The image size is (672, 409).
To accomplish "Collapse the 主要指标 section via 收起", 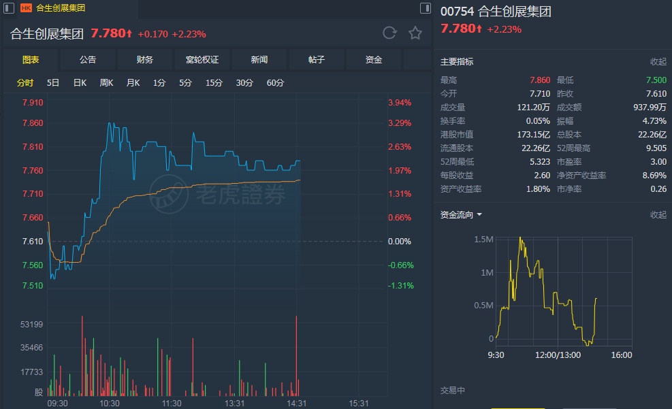I will tap(658, 62).
